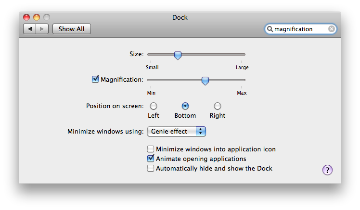This screenshot has height=210, width=360.
Task: Click the Dock window title text
Action: pos(180,17)
